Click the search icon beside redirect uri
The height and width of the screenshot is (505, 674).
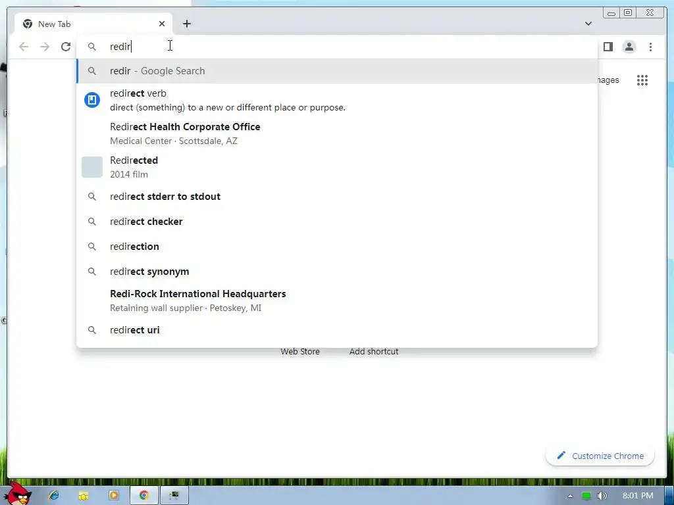click(92, 330)
